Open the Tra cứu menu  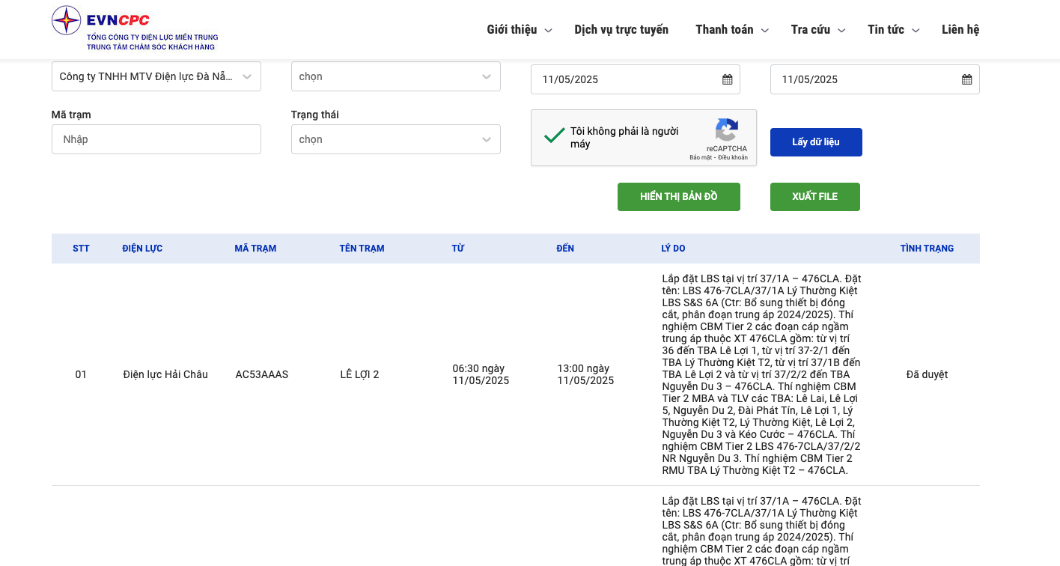coord(817,30)
